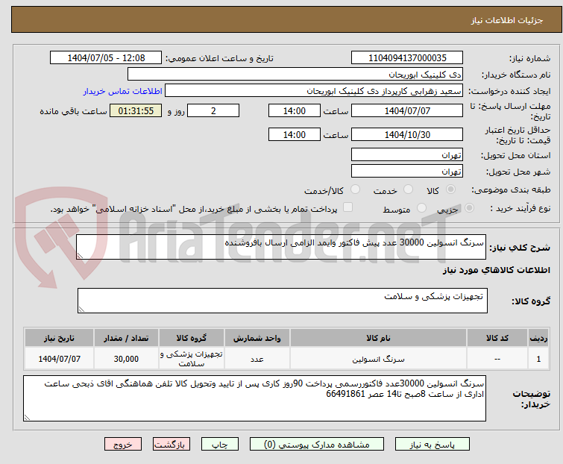Click the عدد unit cell

[x=257, y=359]
